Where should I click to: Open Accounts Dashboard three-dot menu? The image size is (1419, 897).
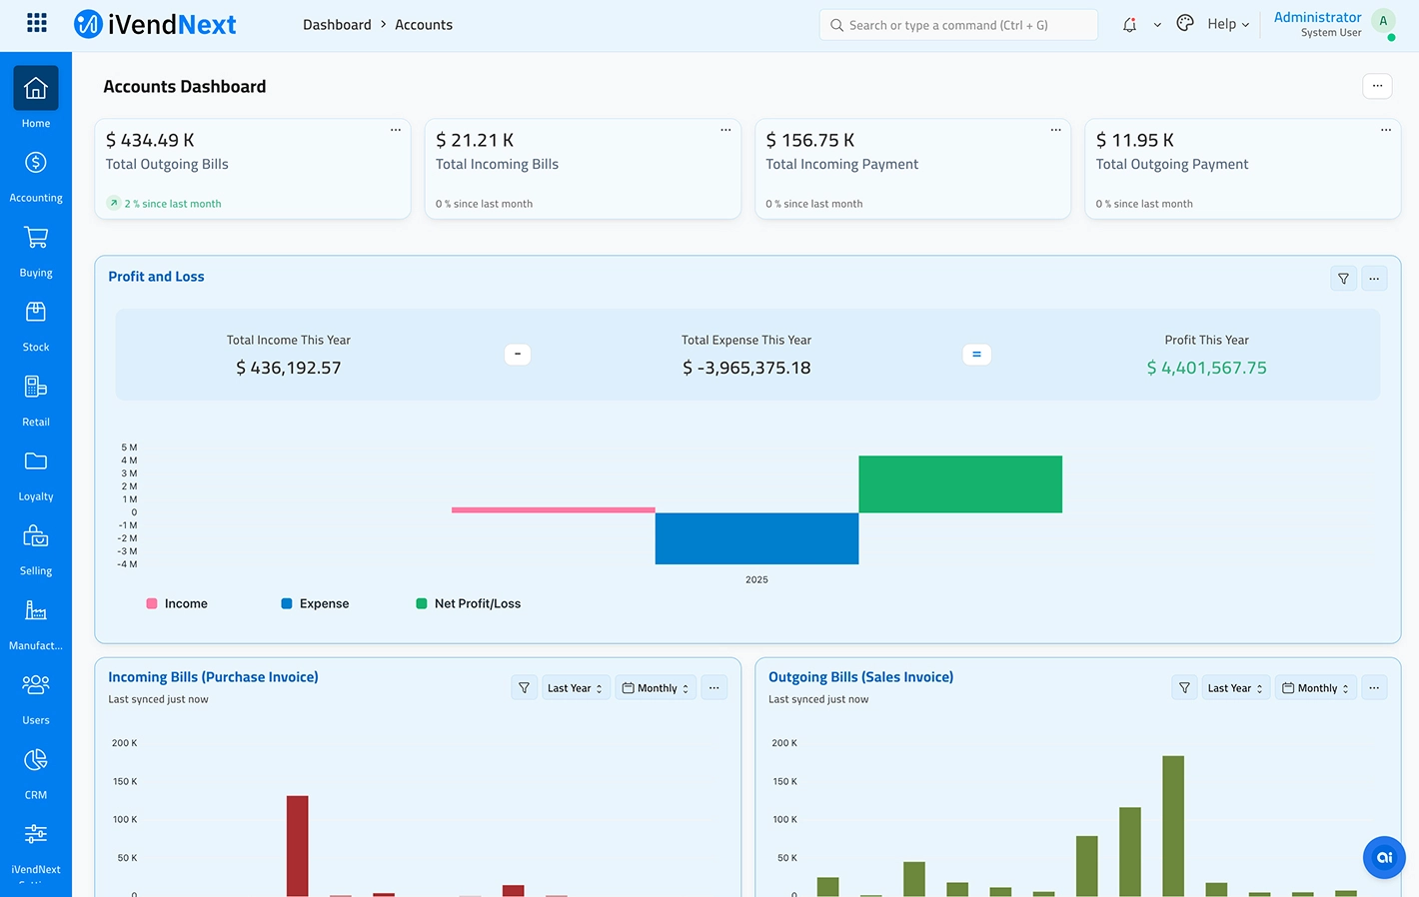point(1377,86)
